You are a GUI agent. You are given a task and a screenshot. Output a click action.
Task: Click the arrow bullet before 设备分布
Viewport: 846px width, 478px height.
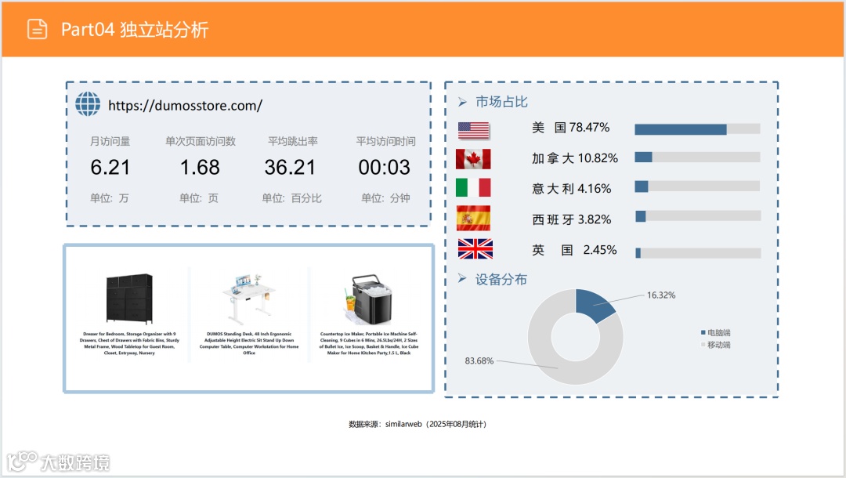[462, 278]
